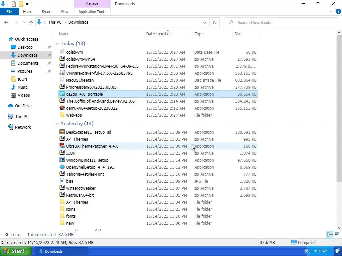Select the MacOSCheetah disc image icon
The width and height of the screenshot is (342, 256).
pyautogui.click(x=62, y=80)
